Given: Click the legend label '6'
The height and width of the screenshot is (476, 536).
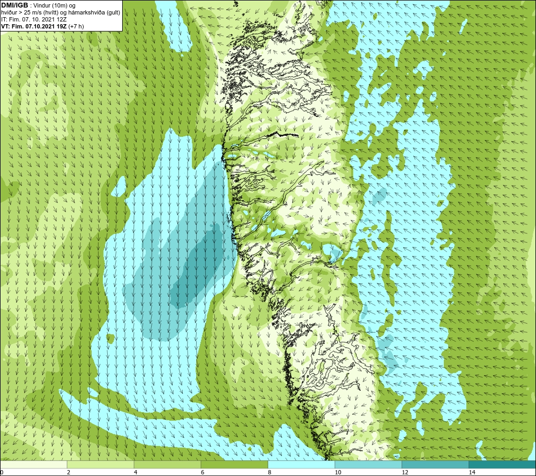Looking at the screenshot, I should [x=203, y=473].
